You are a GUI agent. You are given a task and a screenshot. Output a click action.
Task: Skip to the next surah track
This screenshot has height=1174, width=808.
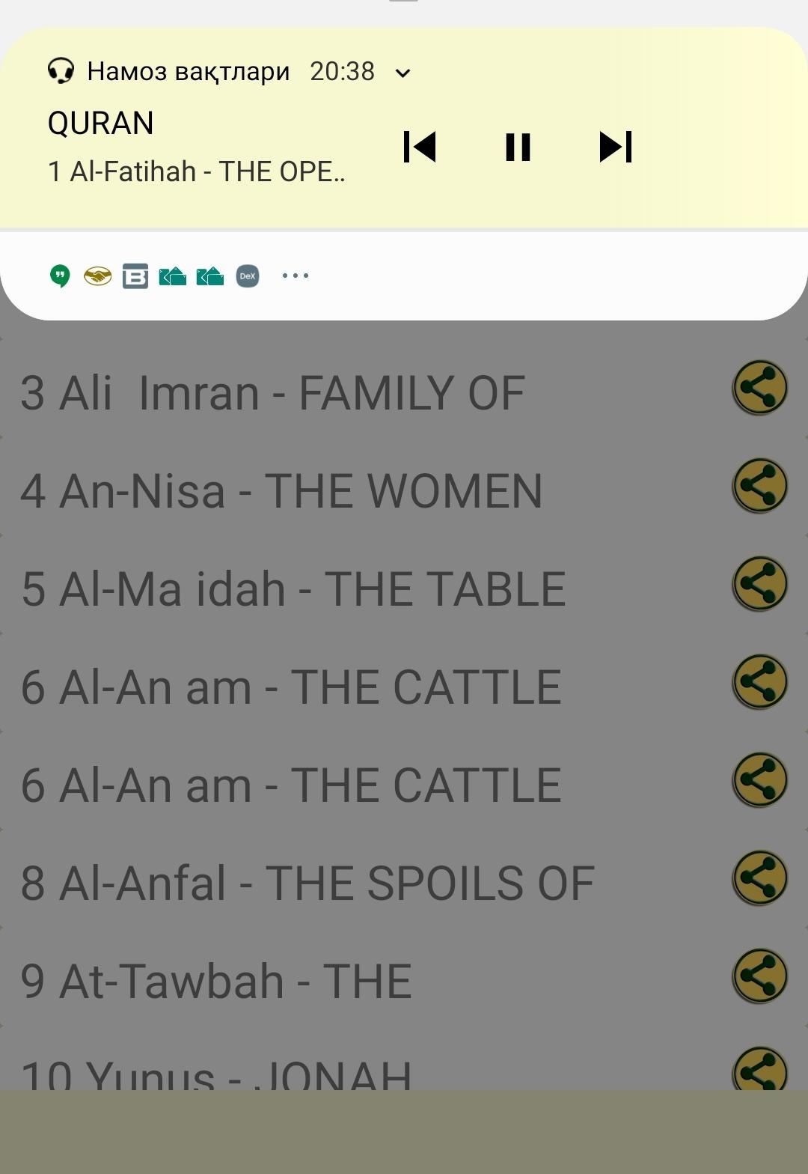coord(616,147)
